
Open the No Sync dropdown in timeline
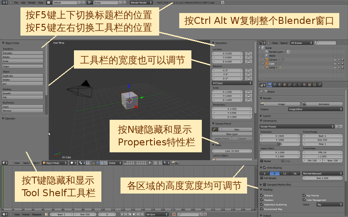[157, 214]
